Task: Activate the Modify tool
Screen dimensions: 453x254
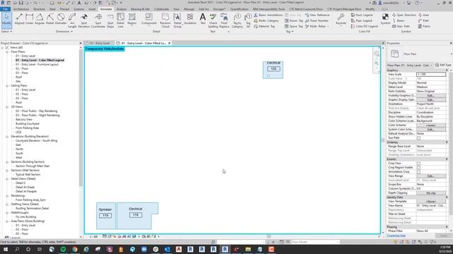Action: [x=6, y=20]
